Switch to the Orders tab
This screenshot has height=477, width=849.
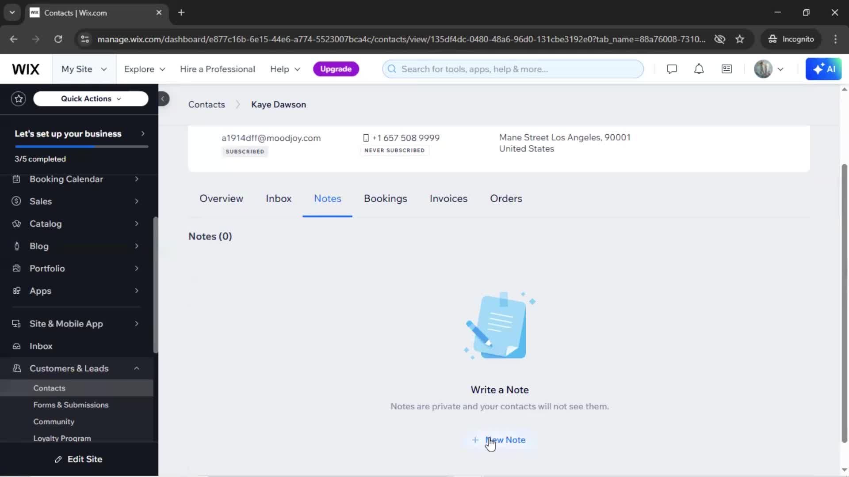(x=506, y=199)
